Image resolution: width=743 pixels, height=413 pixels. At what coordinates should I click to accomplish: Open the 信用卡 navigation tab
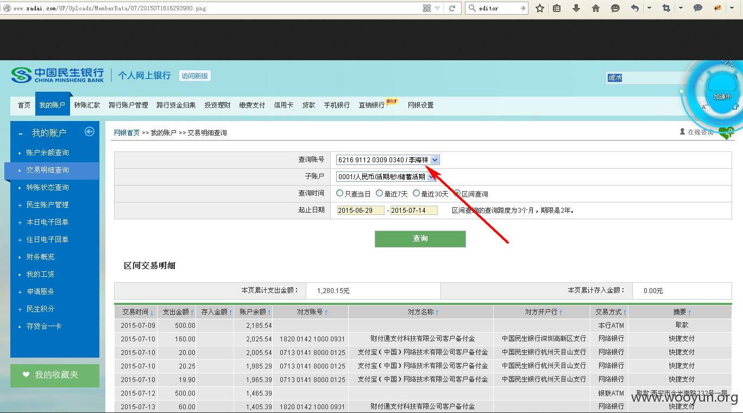[284, 105]
